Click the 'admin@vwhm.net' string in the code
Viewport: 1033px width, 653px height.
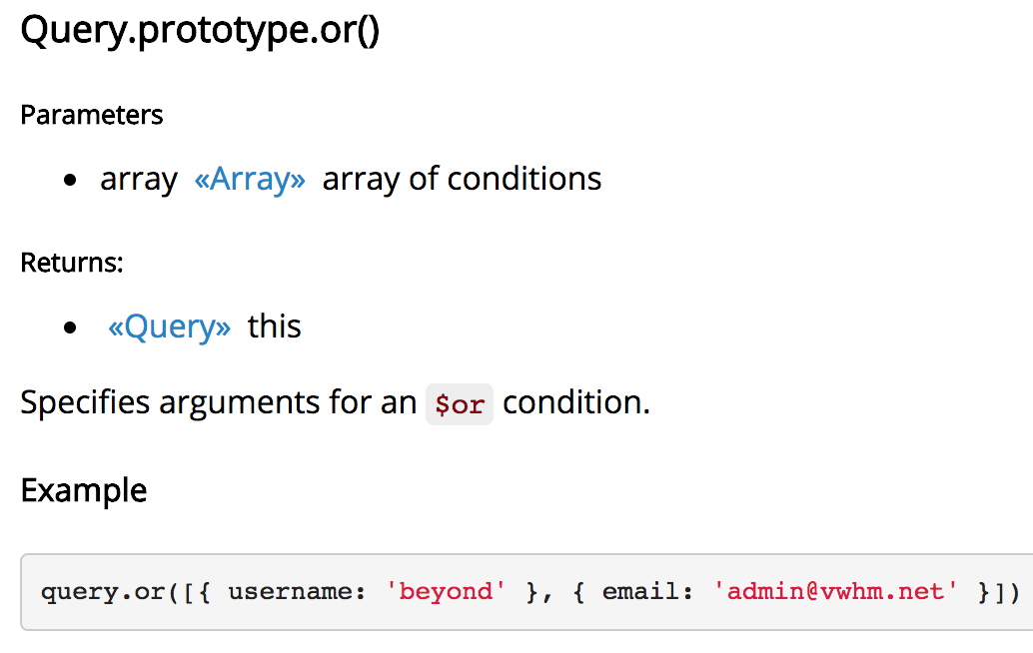(x=835, y=591)
